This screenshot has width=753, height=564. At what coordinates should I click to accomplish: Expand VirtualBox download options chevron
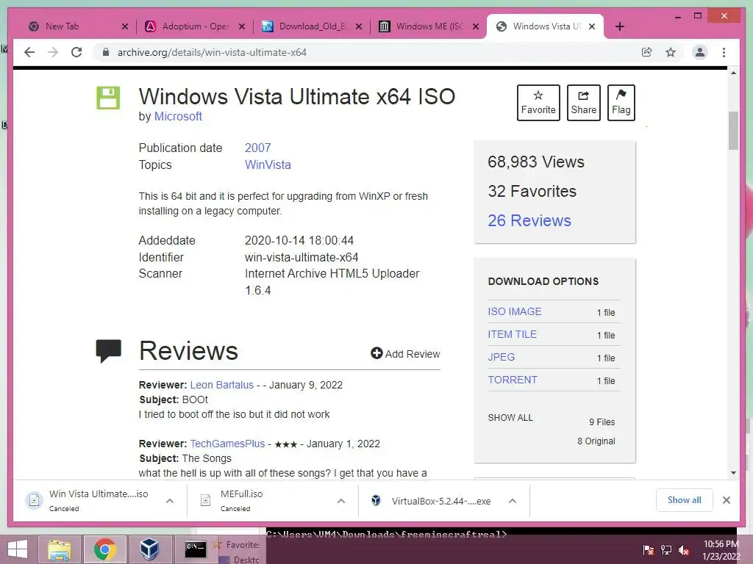[x=513, y=501]
